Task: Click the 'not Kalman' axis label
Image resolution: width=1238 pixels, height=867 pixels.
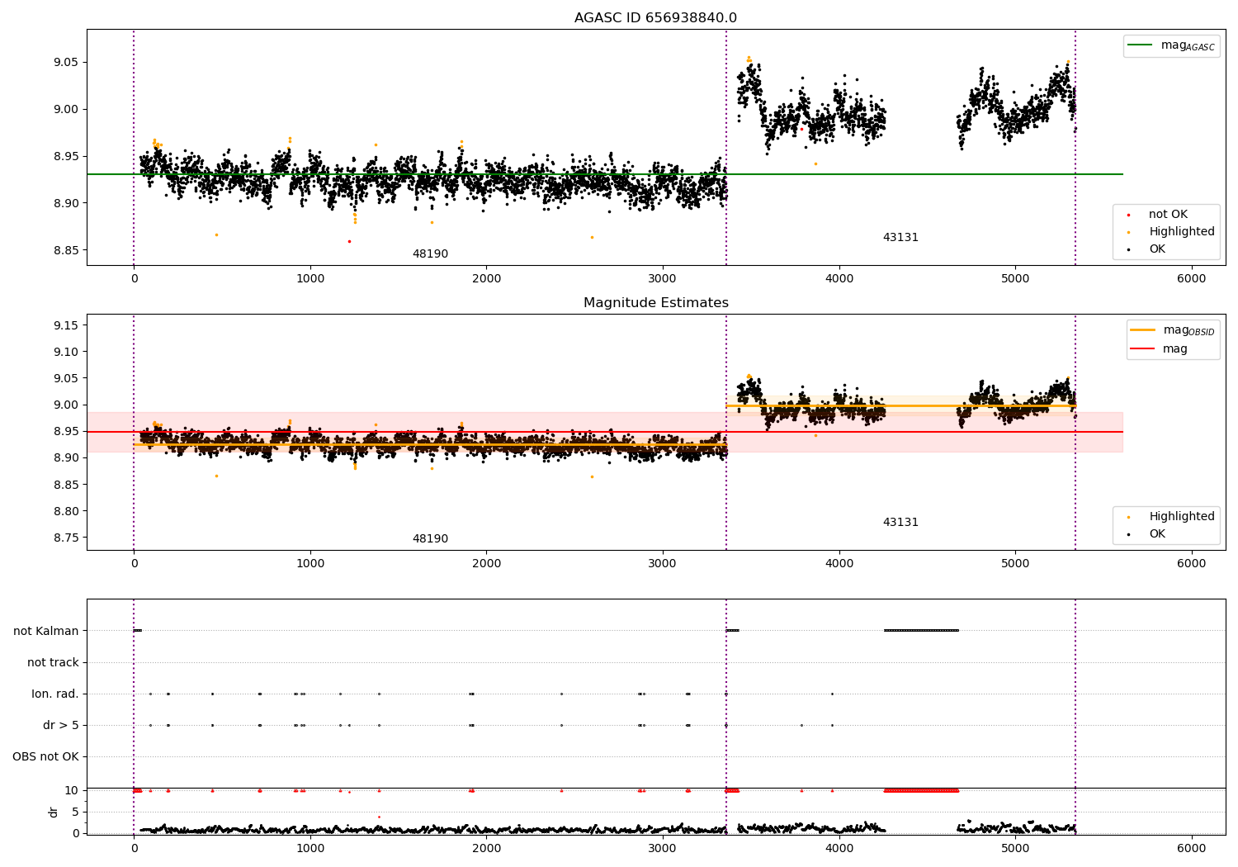Action: click(46, 632)
